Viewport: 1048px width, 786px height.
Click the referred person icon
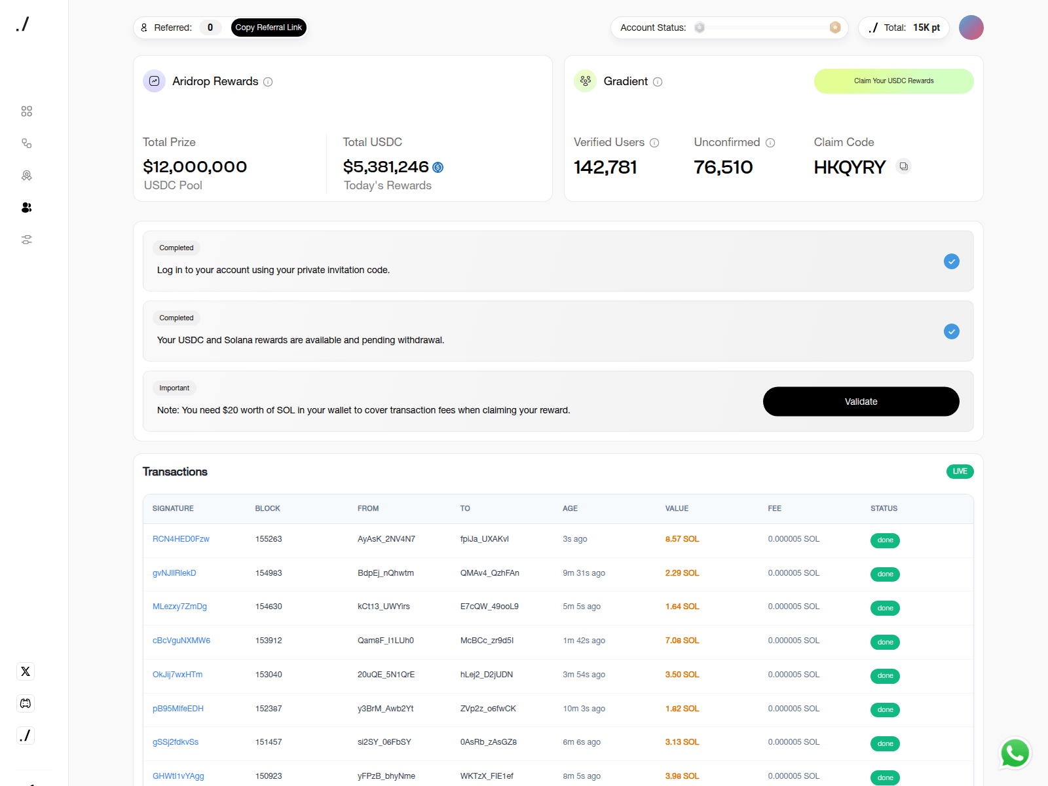[144, 28]
